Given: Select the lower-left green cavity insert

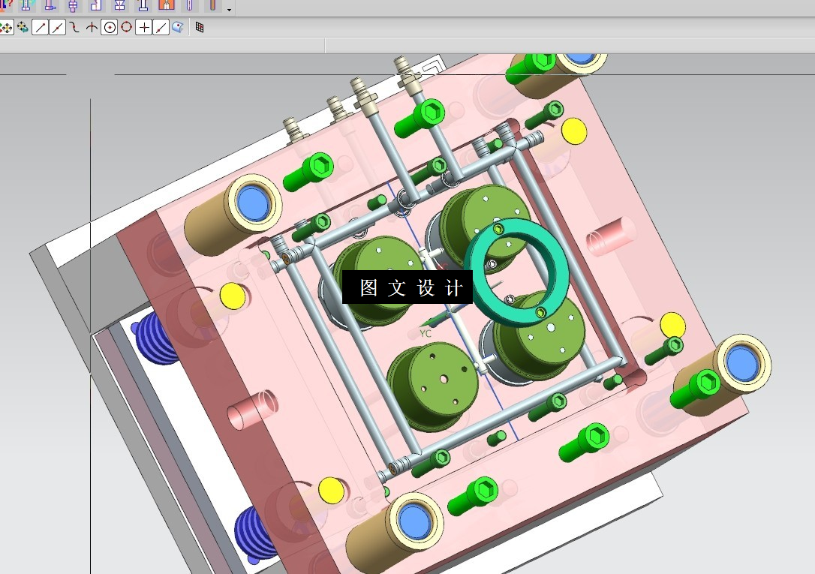Looking at the screenshot, I should click(x=433, y=386).
